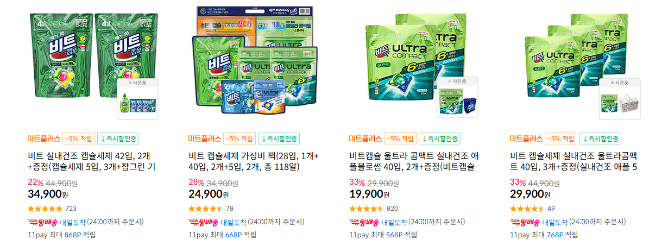This screenshot has width=649, height=252.
Task: Click the star rating with 820 reviews
Action: [367, 208]
